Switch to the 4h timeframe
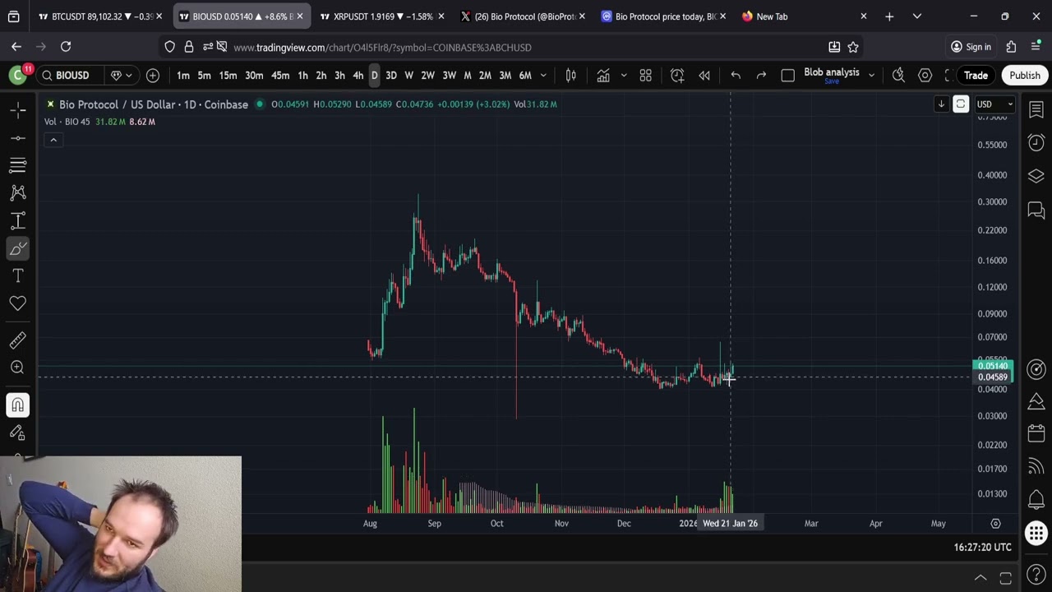This screenshot has width=1052, height=592. [x=358, y=76]
